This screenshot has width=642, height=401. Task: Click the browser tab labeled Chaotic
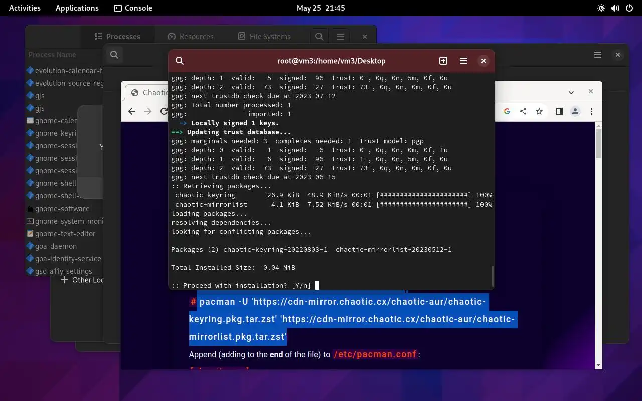(x=150, y=92)
